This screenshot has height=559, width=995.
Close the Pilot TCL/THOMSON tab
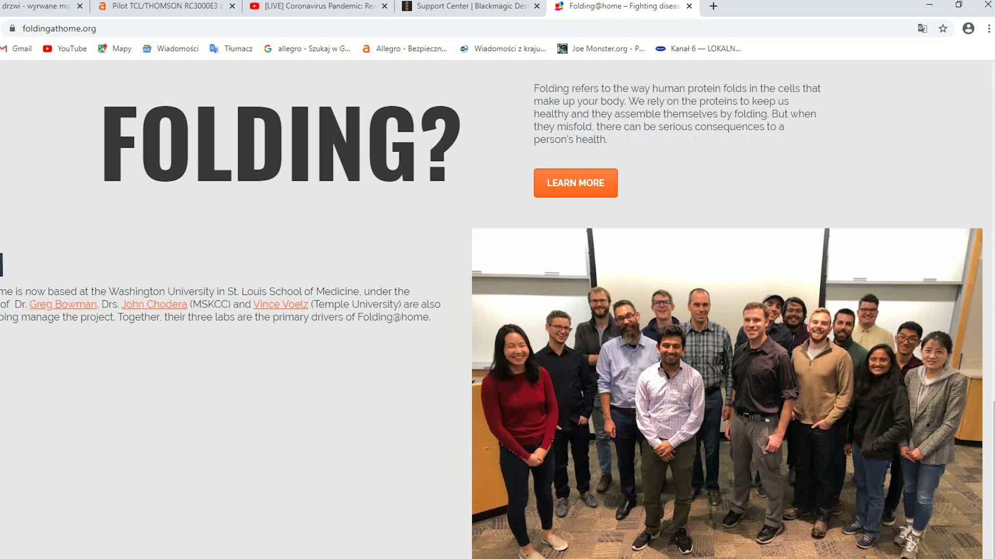(x=232, y=6)
